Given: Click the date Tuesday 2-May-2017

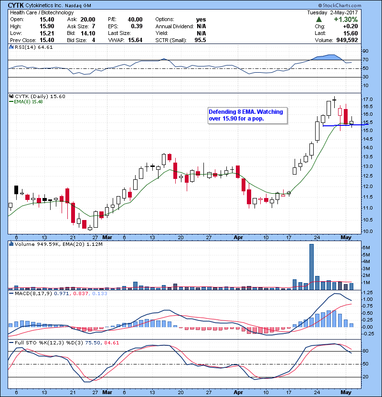Looking at the screenshot, I should click(332, 12).
